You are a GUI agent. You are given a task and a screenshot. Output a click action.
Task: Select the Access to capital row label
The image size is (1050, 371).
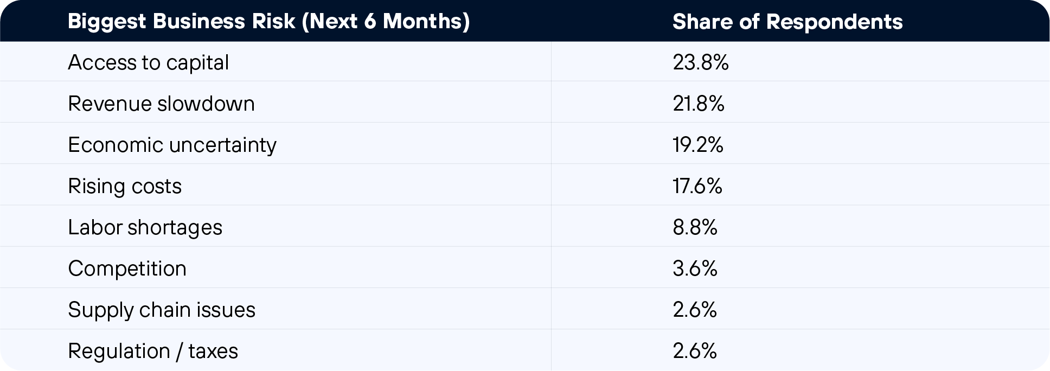click(148, 62)
